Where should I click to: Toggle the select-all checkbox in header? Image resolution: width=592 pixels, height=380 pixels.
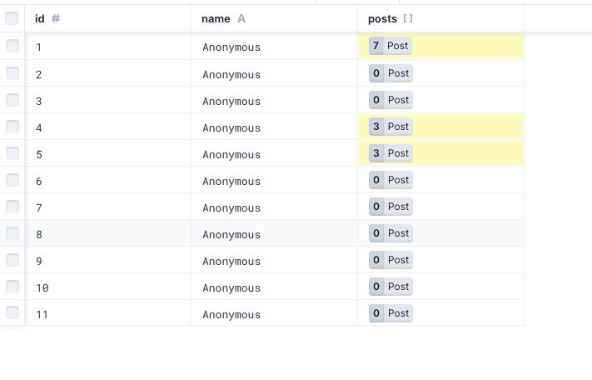[12, 18]
